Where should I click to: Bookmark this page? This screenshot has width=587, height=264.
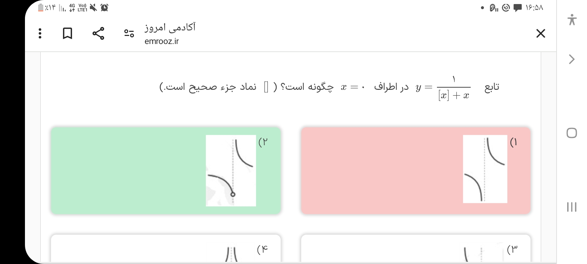[68, 33]
